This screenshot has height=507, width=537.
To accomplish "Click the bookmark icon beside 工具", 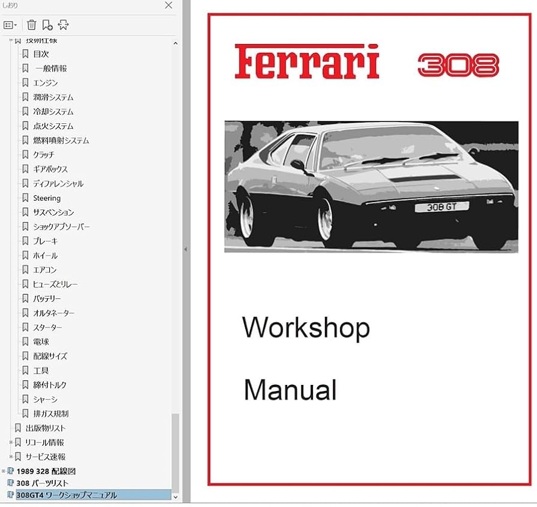I will [x=25, y=370].
